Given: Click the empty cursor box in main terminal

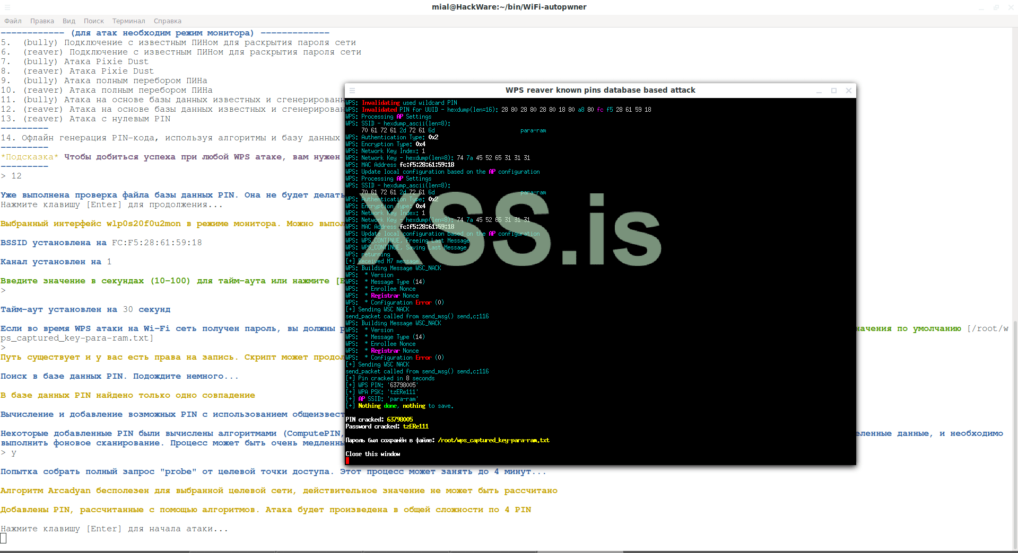Looking at the screenshot, I should click(x=3, y=539).
